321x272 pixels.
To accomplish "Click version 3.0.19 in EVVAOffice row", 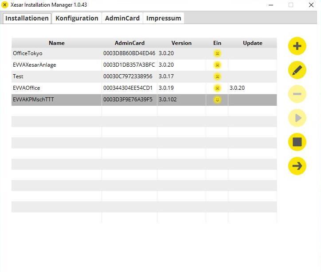I will [x=166, y=88].
